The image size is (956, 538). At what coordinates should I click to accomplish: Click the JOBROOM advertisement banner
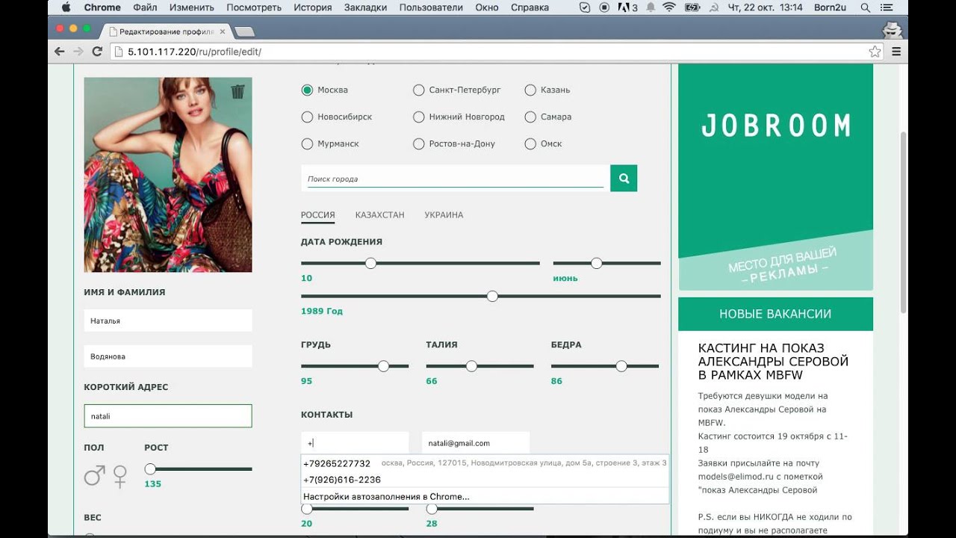click(x=775, y=177)
